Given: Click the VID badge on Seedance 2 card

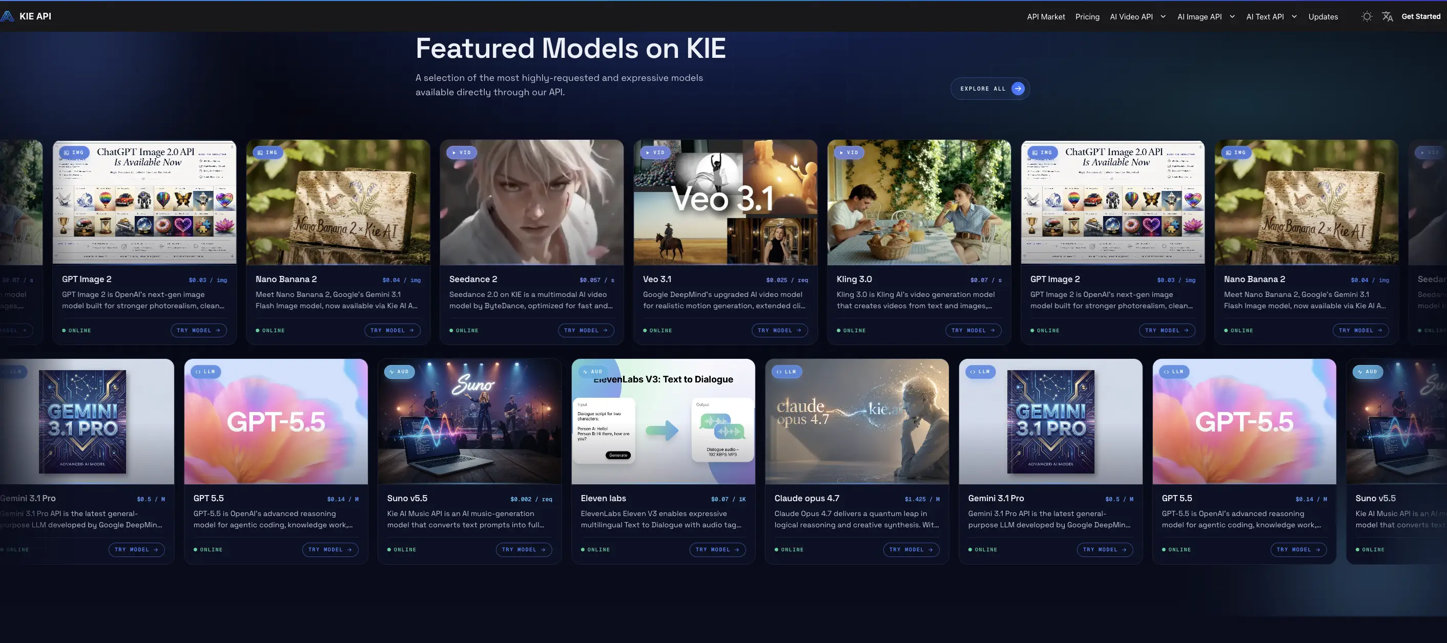Looking at the screenshot, I should tap(462, 153).
